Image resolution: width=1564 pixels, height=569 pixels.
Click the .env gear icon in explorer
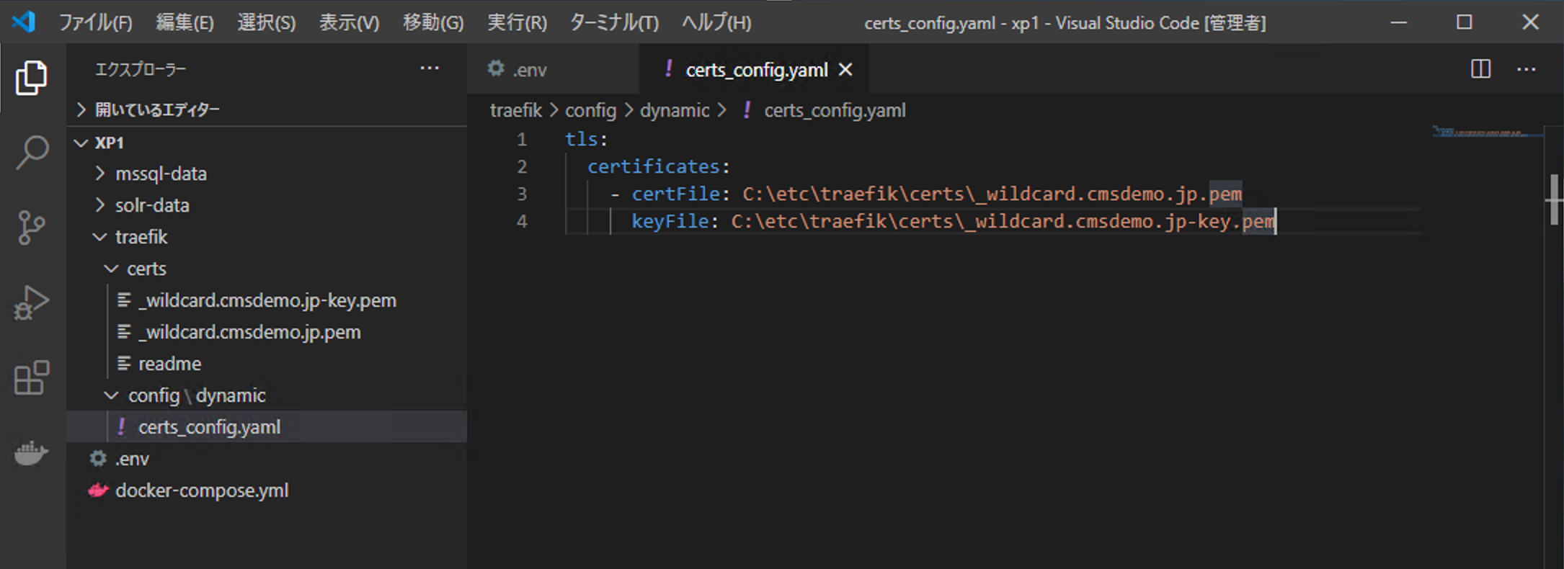pos(98,459)
